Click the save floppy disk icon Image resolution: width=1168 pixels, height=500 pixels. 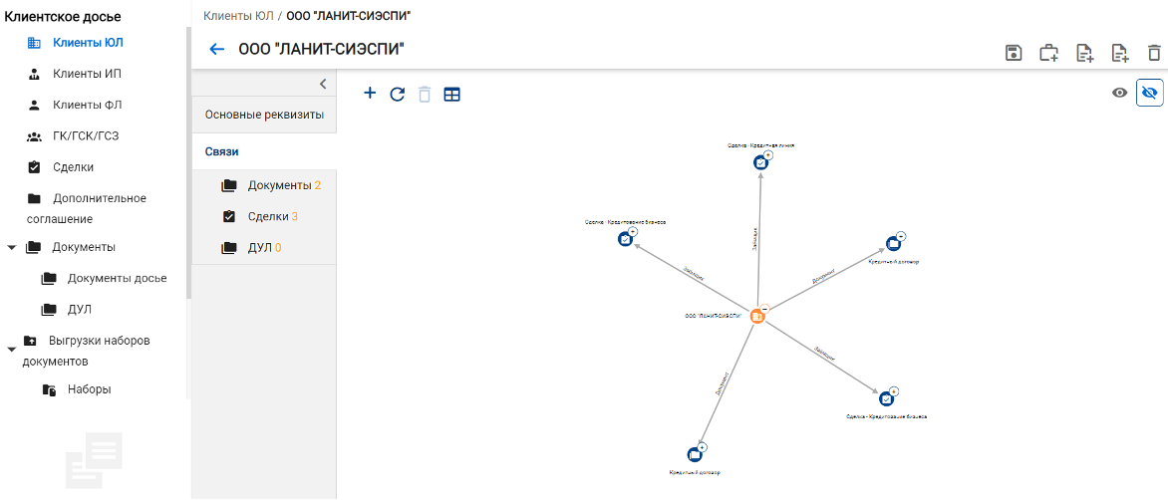tap(1014, 53)
